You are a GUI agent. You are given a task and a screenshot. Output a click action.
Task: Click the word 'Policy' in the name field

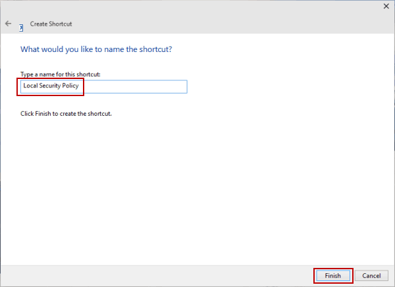pos(73,87)
